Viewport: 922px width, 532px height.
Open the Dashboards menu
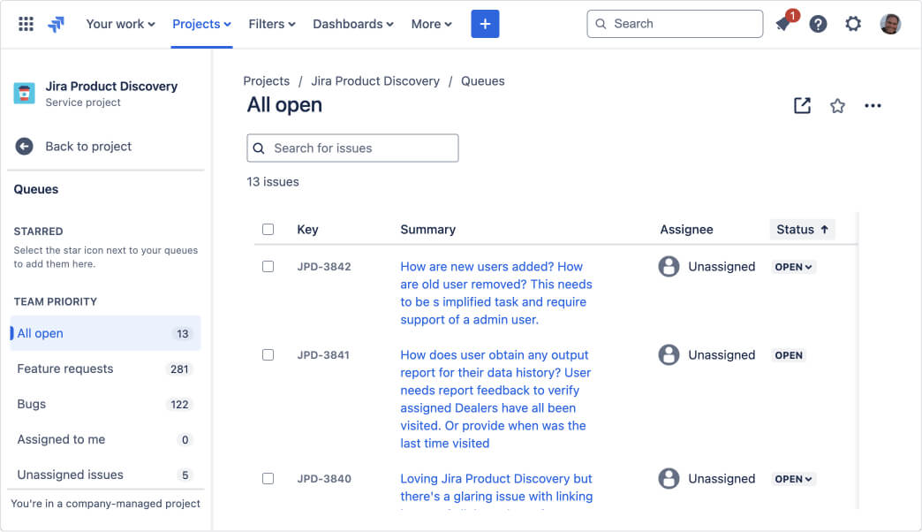[x=353, y=24]
